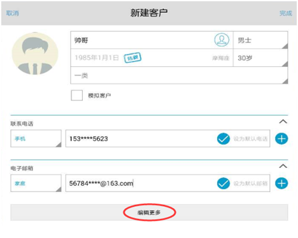Click the 估算 stamp badge
The image size is (298, 238).
pos(132,57)
